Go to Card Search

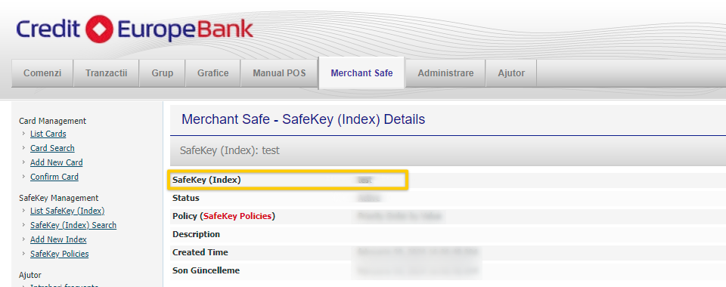pyautogui.click(x=52, y=148)
